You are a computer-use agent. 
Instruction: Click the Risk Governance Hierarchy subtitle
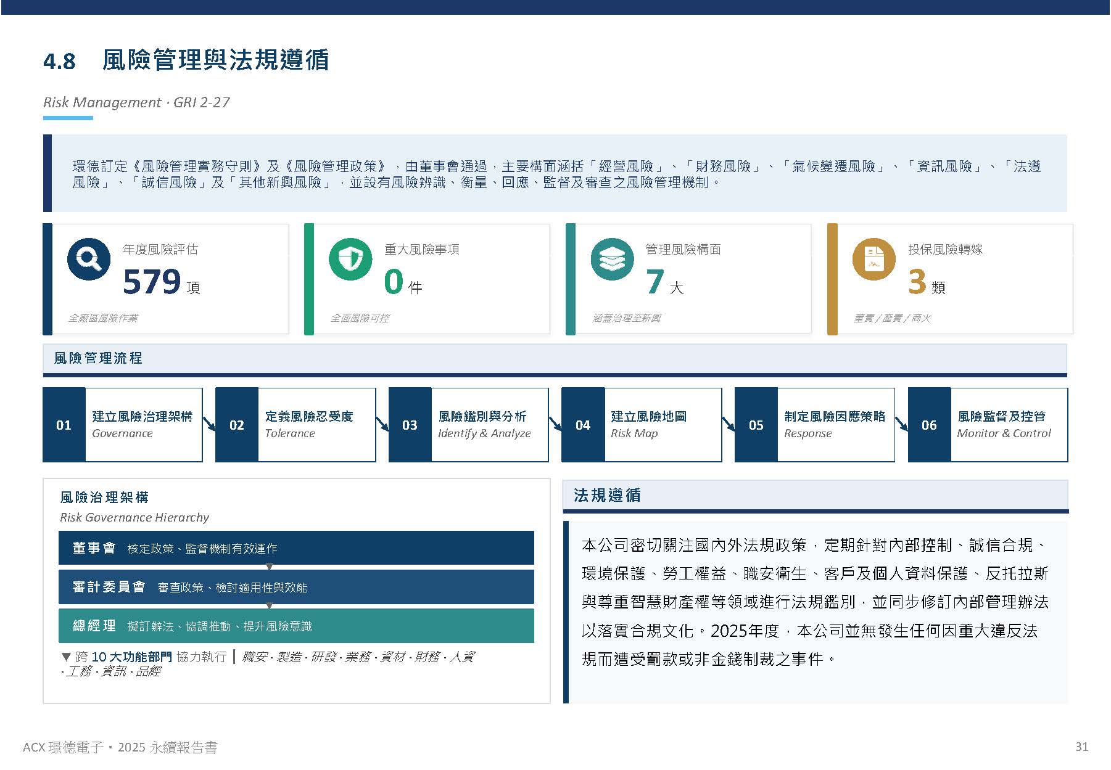[134, 517]
